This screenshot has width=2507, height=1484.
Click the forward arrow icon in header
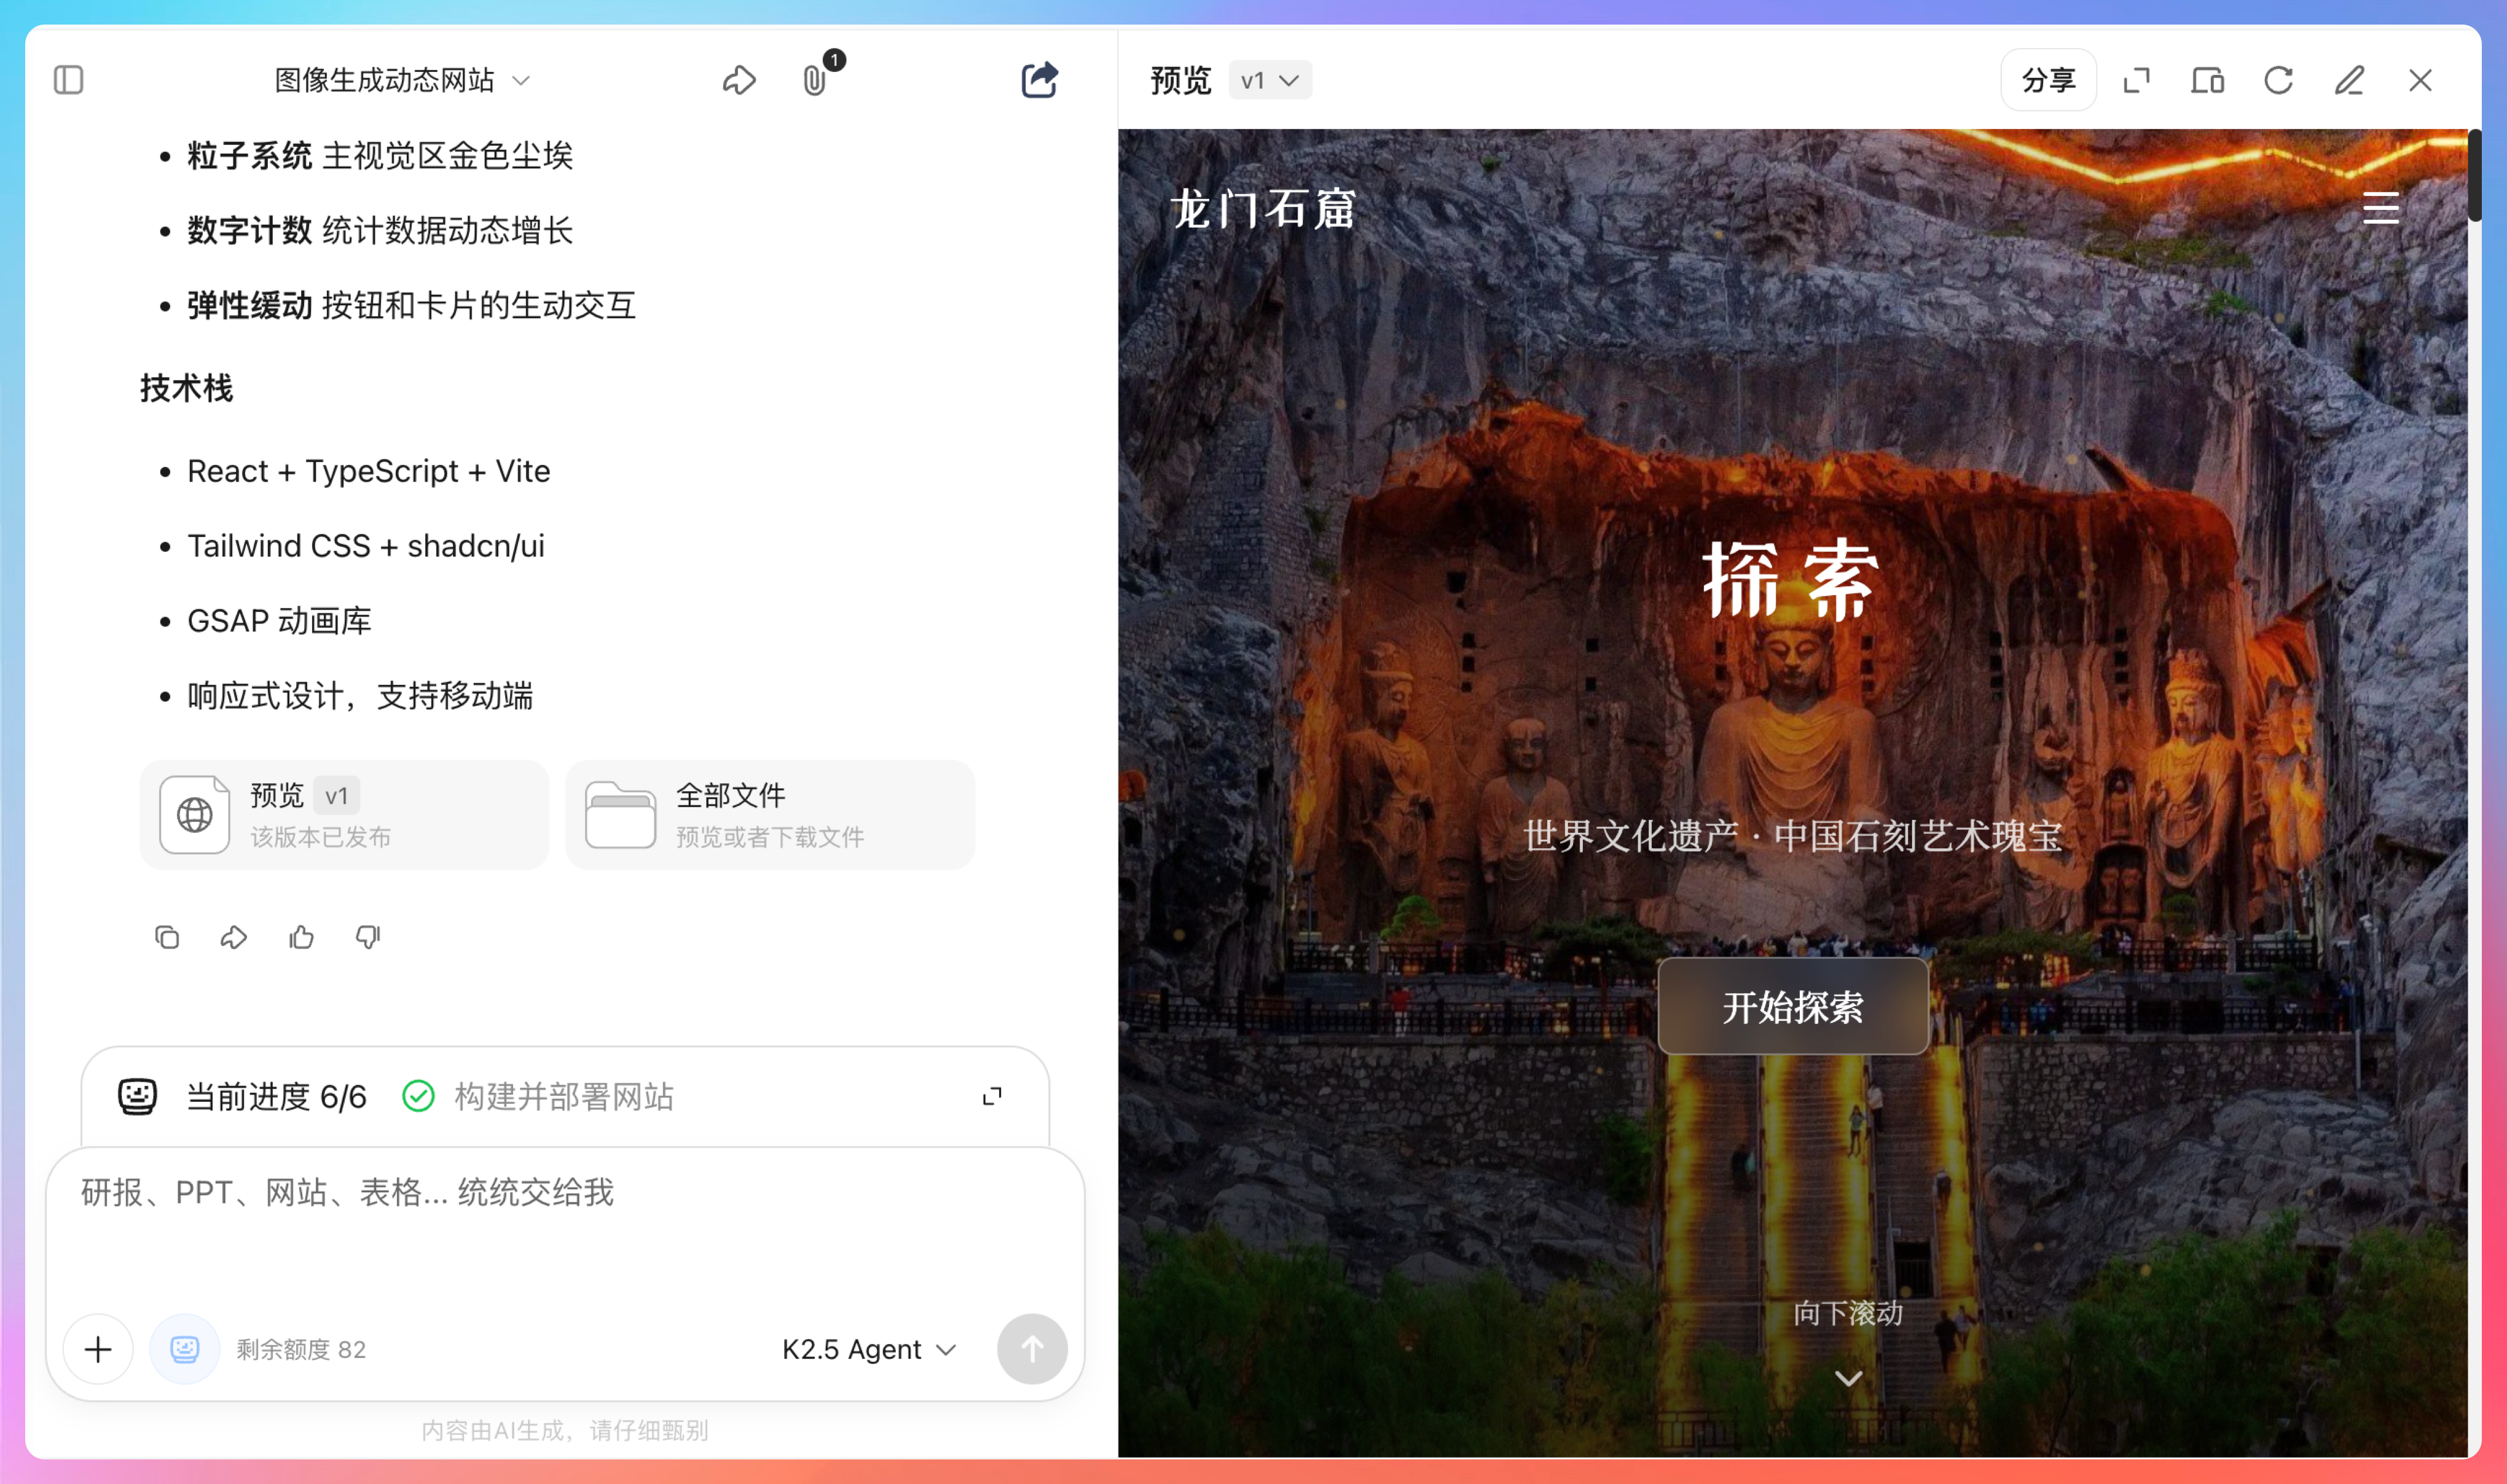739,80
